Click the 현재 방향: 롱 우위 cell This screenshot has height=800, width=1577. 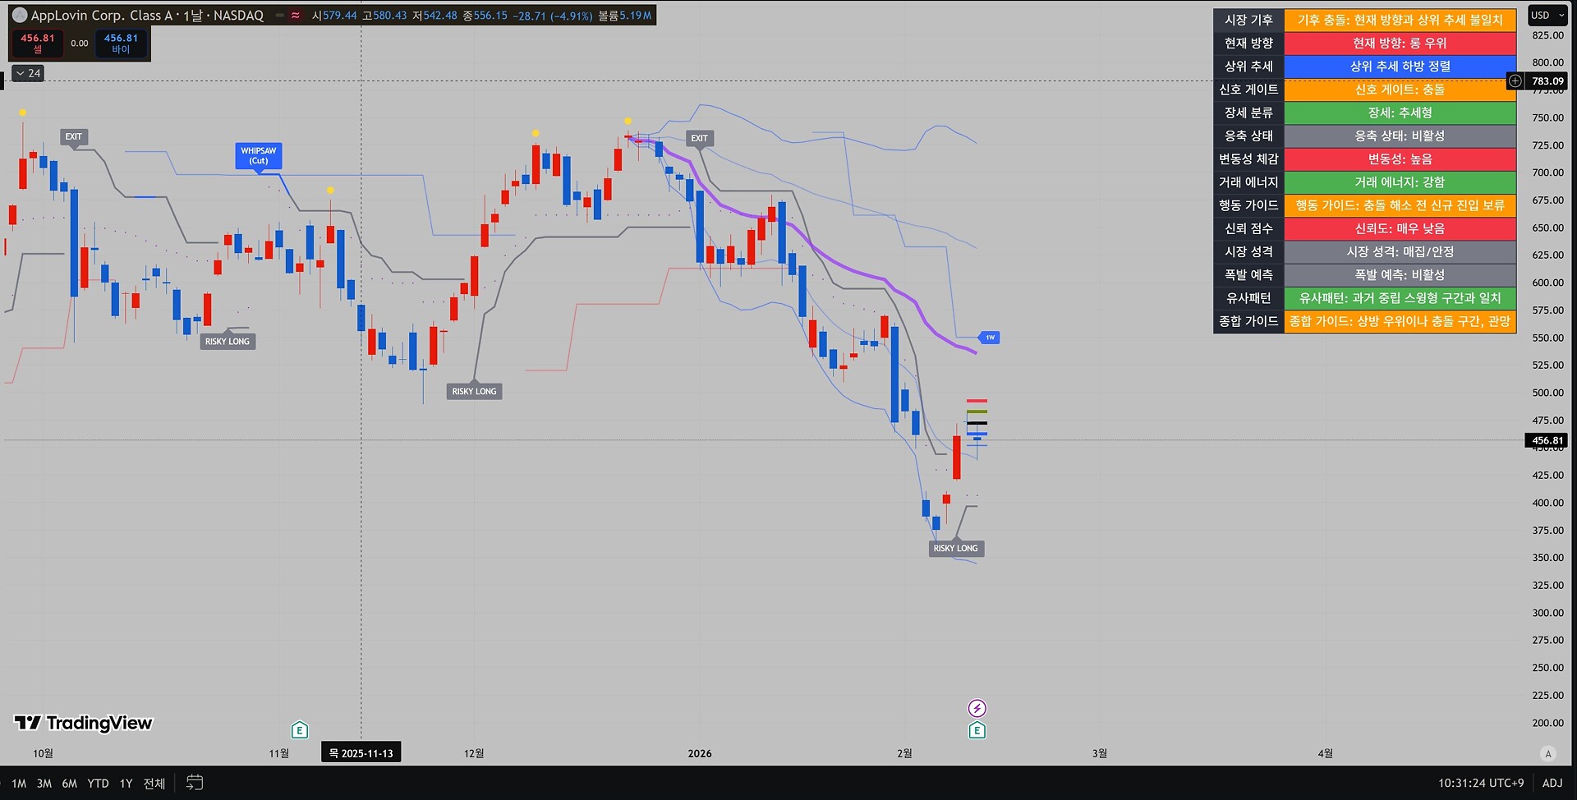pos(1400,43)
